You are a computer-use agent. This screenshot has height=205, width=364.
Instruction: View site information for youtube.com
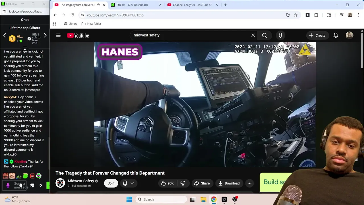tap(82, 15)
